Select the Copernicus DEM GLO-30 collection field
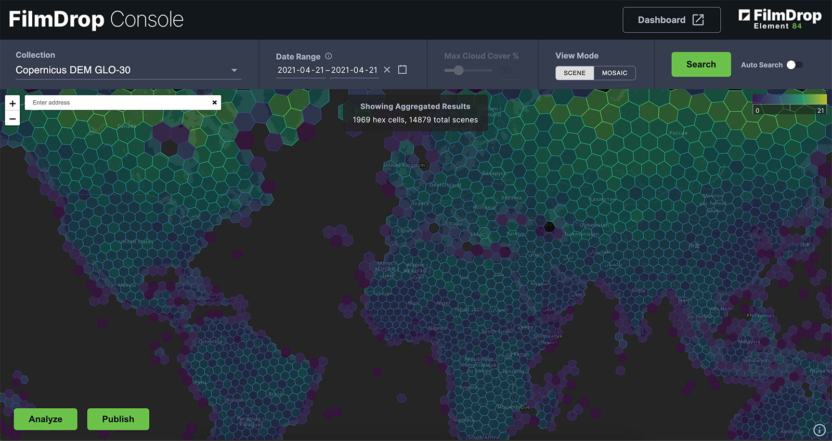 (128, 70)
